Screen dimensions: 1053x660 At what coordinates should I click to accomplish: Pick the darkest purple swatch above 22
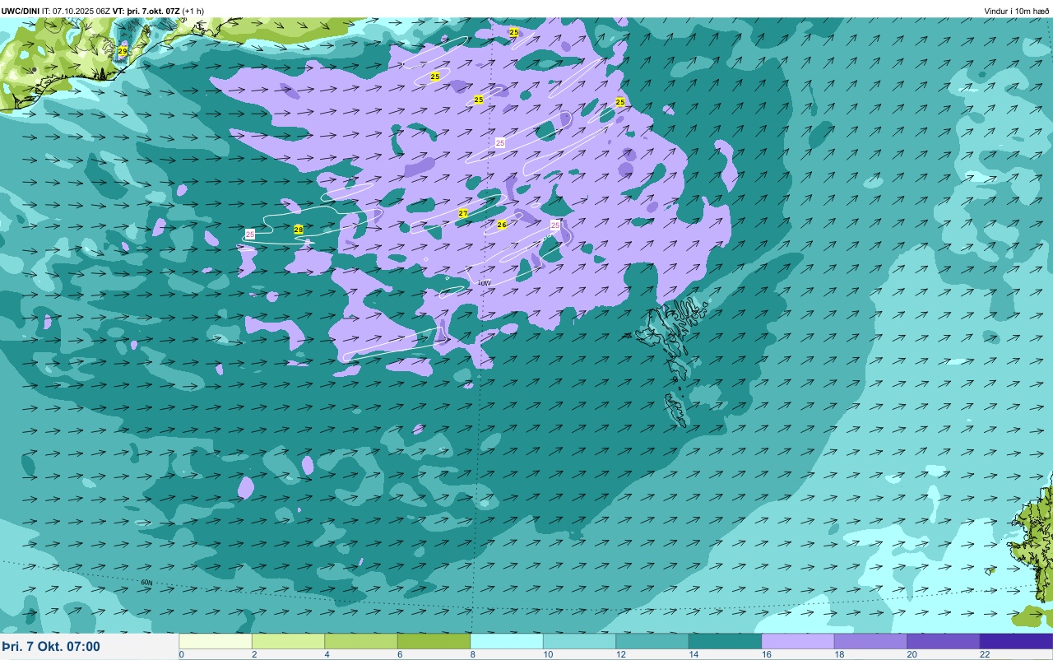(x=1016, y=641)
